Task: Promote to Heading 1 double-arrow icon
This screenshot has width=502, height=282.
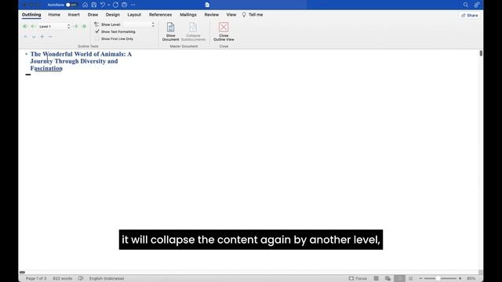Action: [x=25, y=27]
